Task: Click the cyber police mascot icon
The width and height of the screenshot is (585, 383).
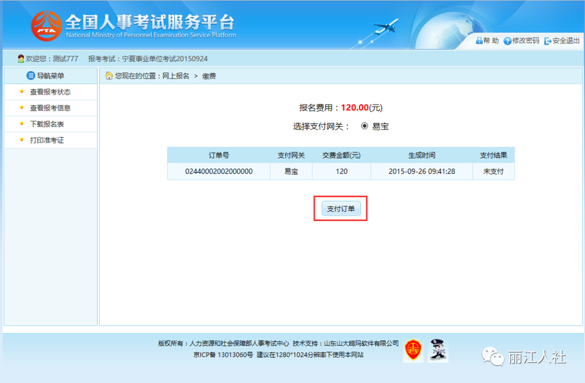Action: click(x=438, y=350)
